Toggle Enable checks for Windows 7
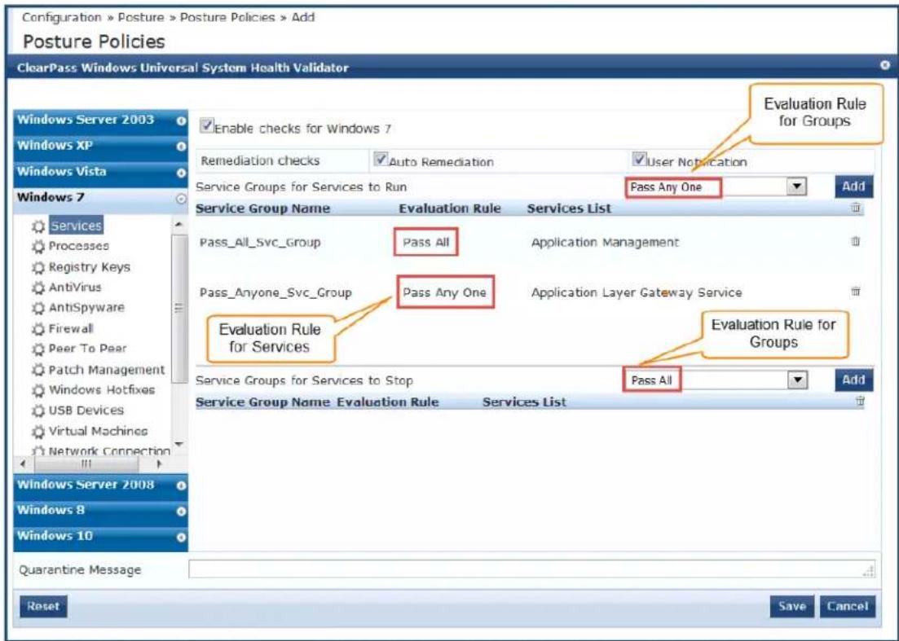 [206, 125]
